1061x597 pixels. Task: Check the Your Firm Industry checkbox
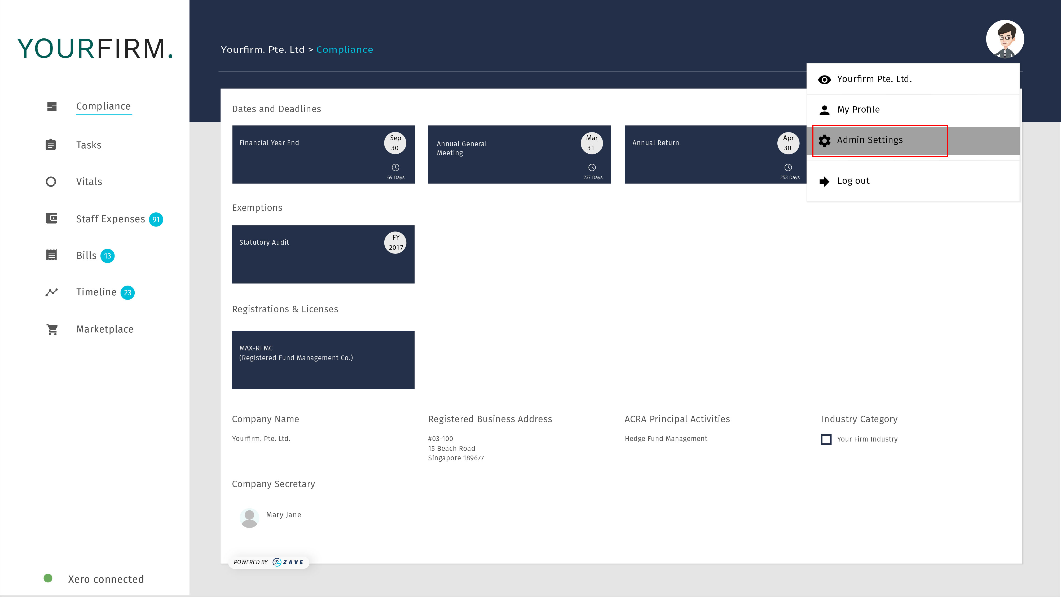(x=826, y=439)
